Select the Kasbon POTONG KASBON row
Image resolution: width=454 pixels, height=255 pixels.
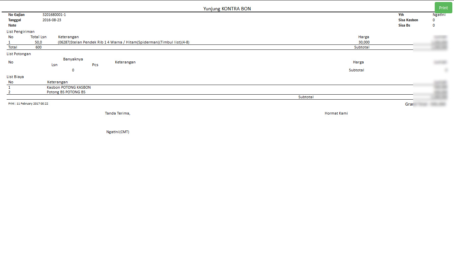pyautogui.click(x=69, y=87)
